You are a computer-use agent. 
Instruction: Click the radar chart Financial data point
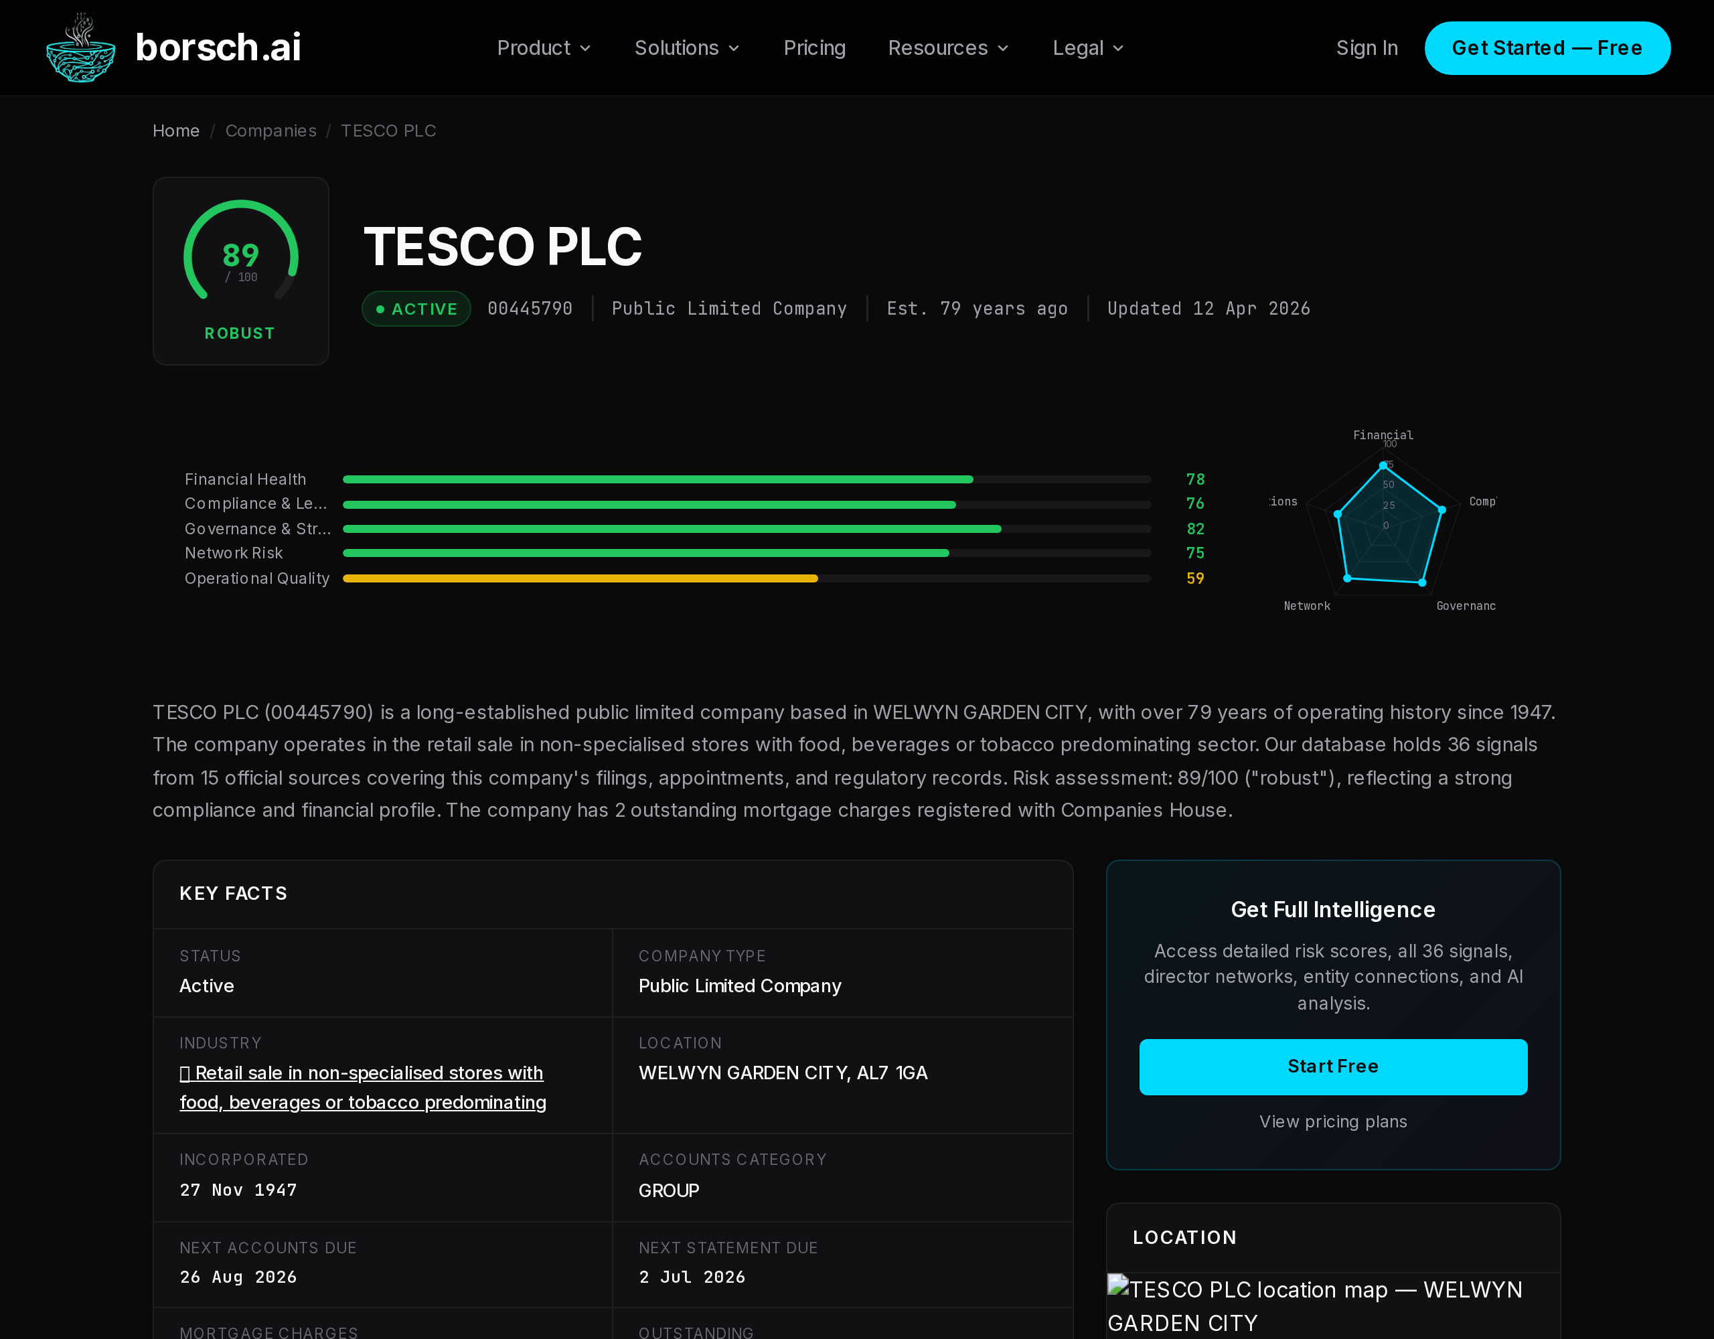tap(1383, 465)
